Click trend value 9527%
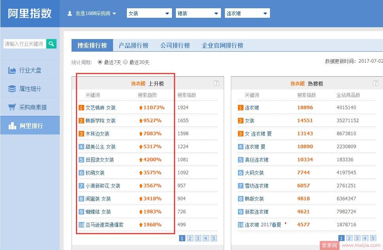The height and width of the screenshot is (250, 383). click(152, 120)
